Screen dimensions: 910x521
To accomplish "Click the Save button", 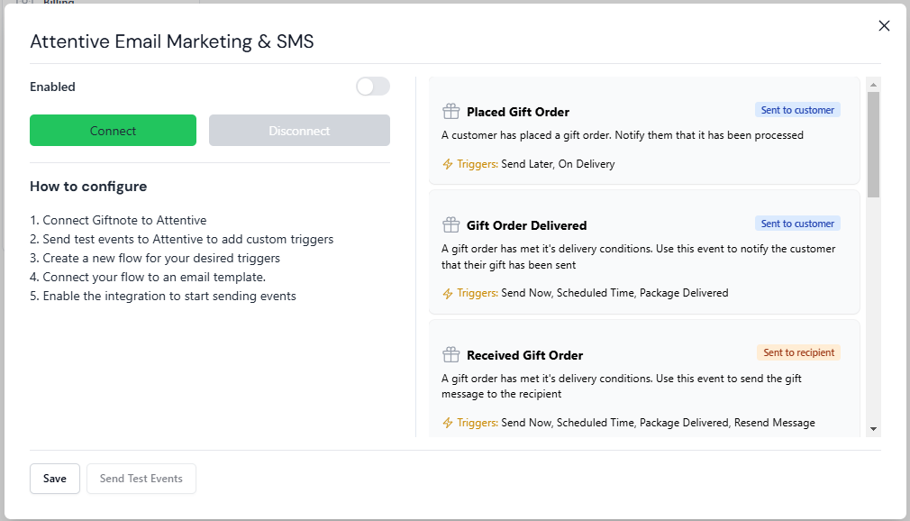I will coord(55,478).
